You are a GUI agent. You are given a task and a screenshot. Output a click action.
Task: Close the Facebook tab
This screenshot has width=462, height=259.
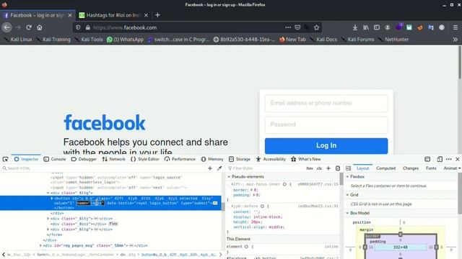tap(70, 15)
